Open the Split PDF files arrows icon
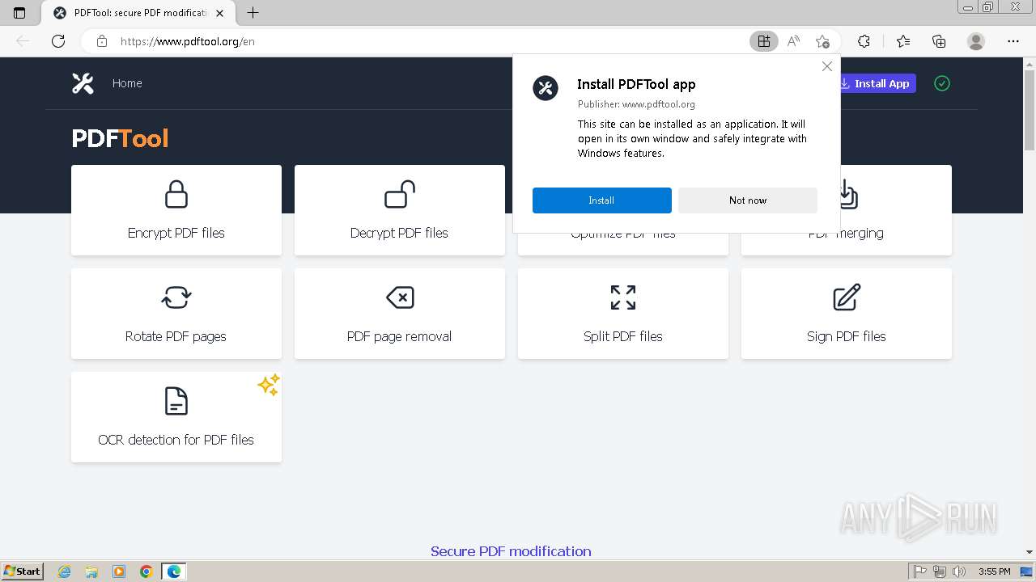 point(623,297)
